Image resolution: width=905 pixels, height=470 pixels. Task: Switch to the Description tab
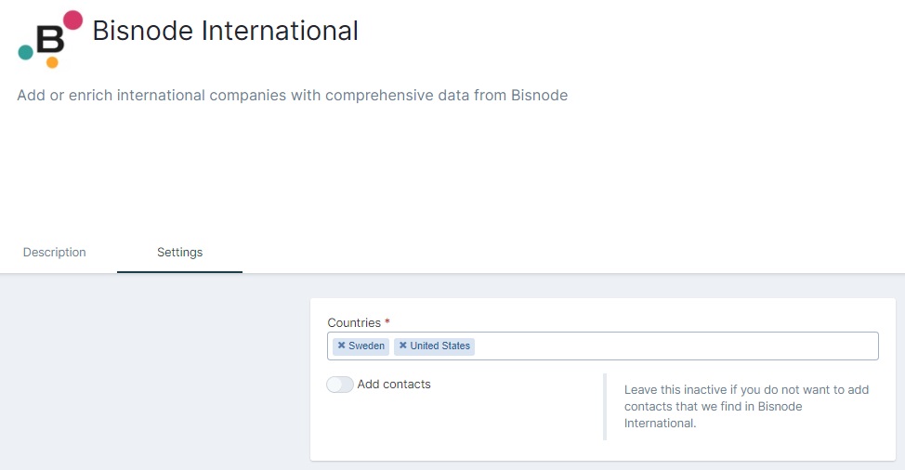point(54,253)
